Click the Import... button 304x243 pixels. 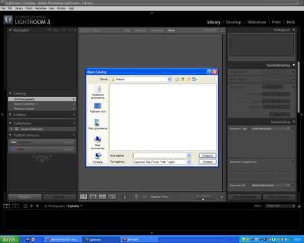25,197
